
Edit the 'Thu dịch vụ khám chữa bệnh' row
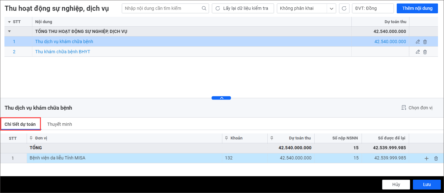pyautogui.click(x=418, y=42)
